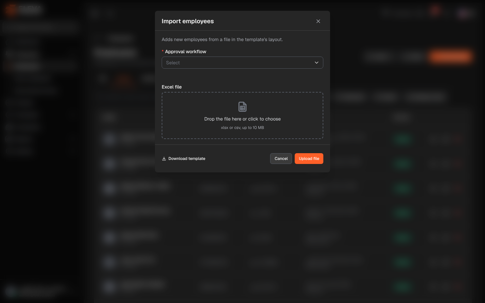Click the Download template link

pyautogui.click(x=184, y=159)
